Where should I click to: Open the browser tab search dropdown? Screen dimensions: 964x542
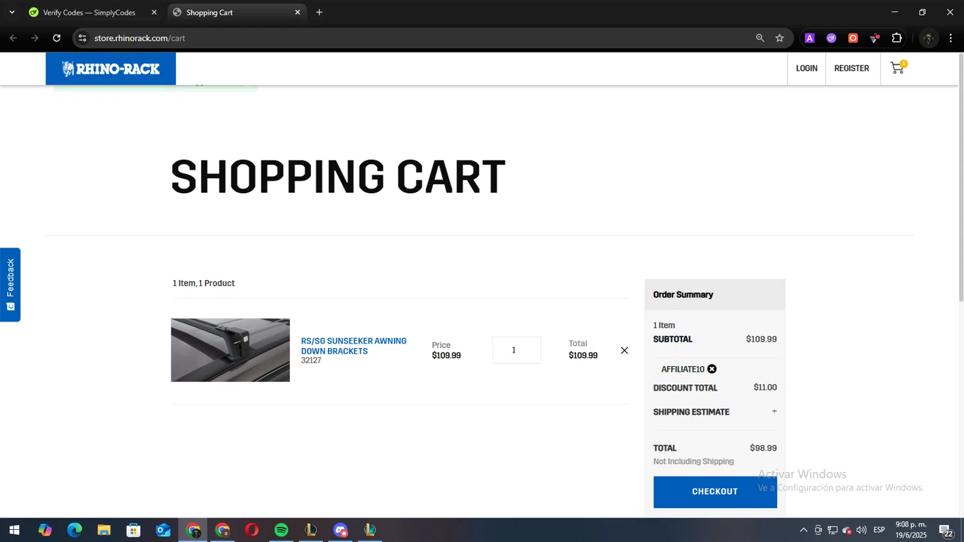pyautogui.click(x=12, y=12)
